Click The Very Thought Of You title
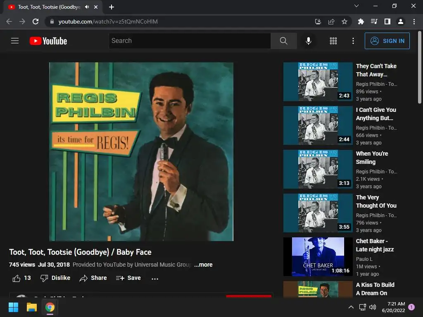This screenshot has height=317, width=423. point(376,201)
